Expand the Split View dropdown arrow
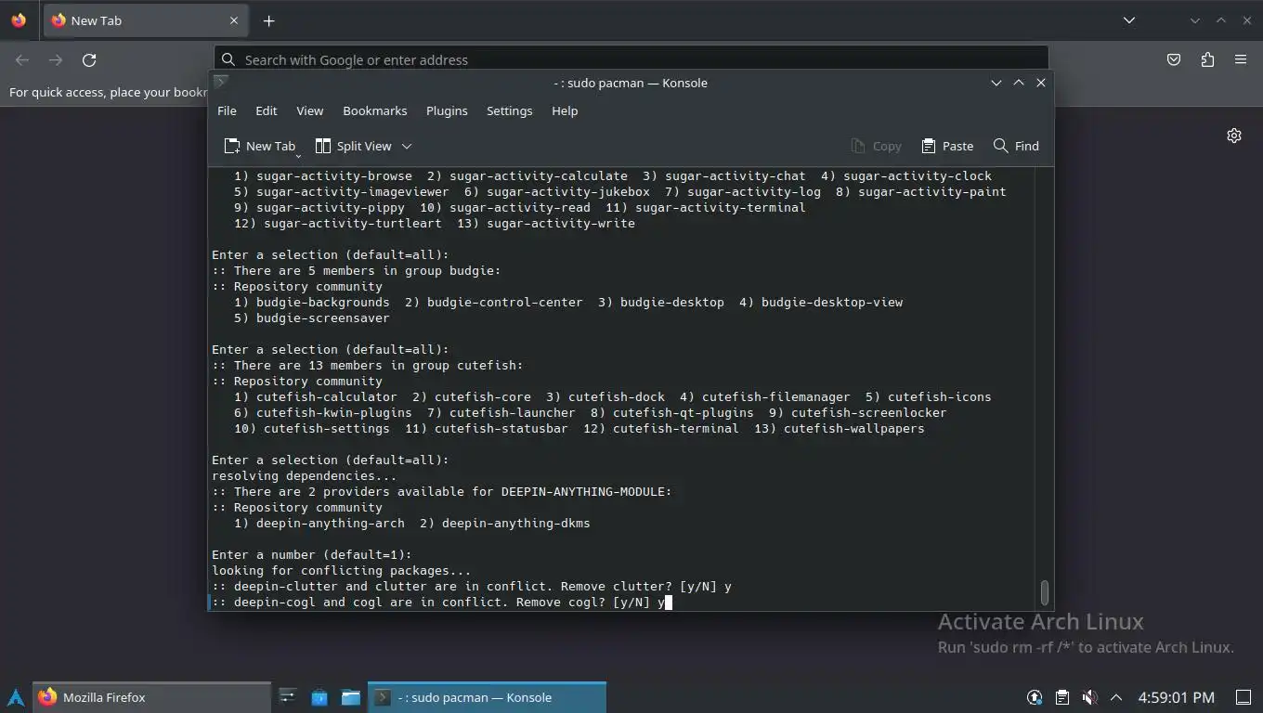This screenshot has width=1263, height=713. [x=407, y=146]
